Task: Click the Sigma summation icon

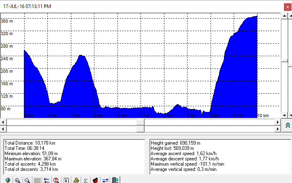Action: 86,180
